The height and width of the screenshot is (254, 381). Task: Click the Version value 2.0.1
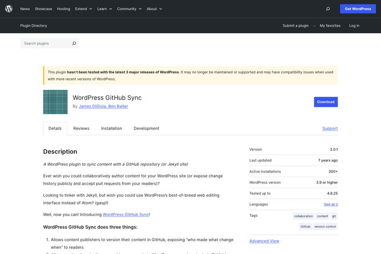pyautogui.click(x=334, y=149)
